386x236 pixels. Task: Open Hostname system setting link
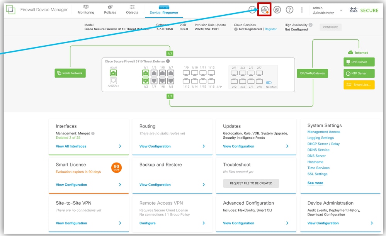click(315, 162)
